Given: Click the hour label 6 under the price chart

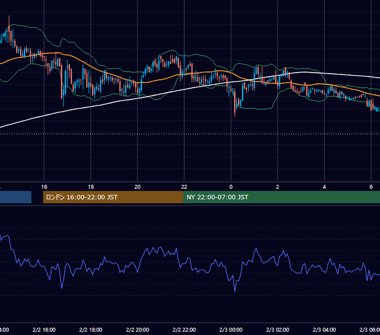Looking at the screenshot, I should [x=371, y=187].
